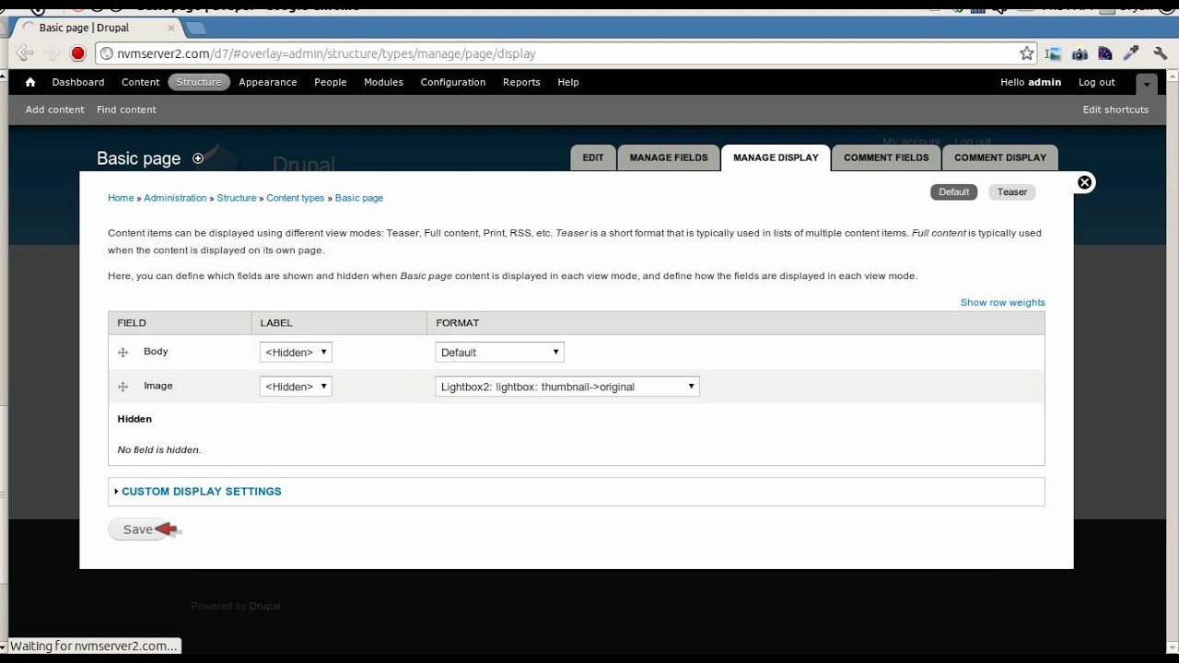This screenshot has width=1179, height=663.
Task: Go to Administration breadcrumb link
Action: 175,198
